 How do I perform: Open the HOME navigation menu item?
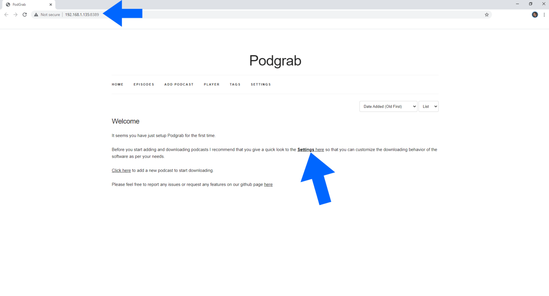pyautogui.click(x=118, y=84)
